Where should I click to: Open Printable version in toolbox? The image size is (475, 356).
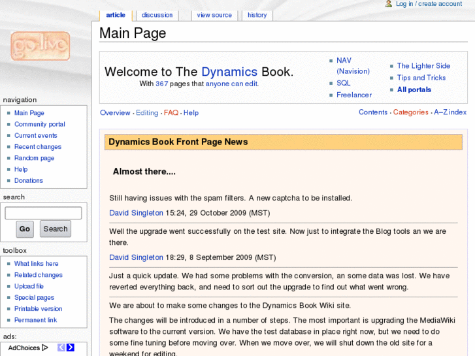tap(38, 309)
